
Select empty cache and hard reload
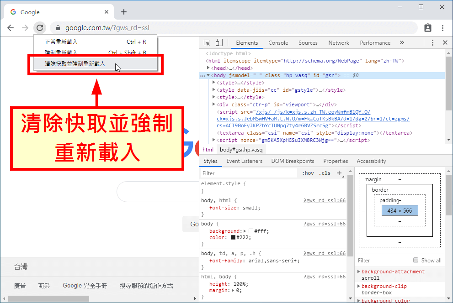pyautogui.click(x=96, y=64)
